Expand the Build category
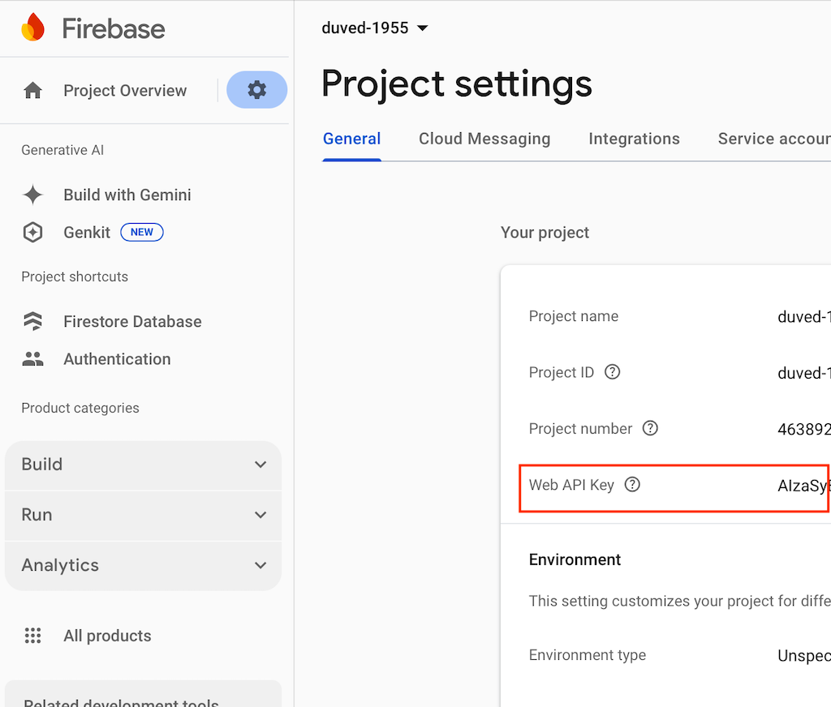831x707 pixels. click(143, 465)
